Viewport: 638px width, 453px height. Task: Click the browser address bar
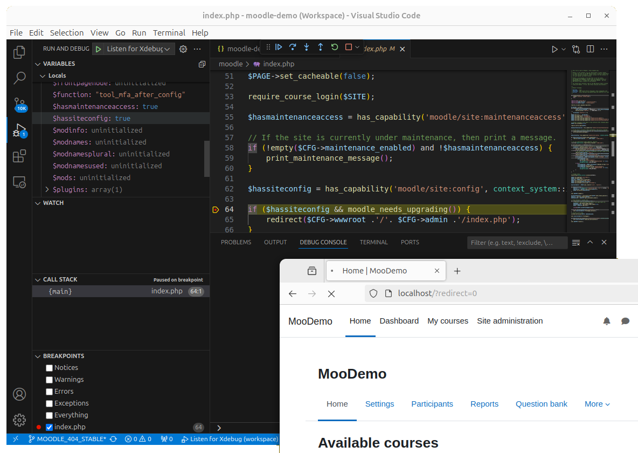tap(502, 293)
